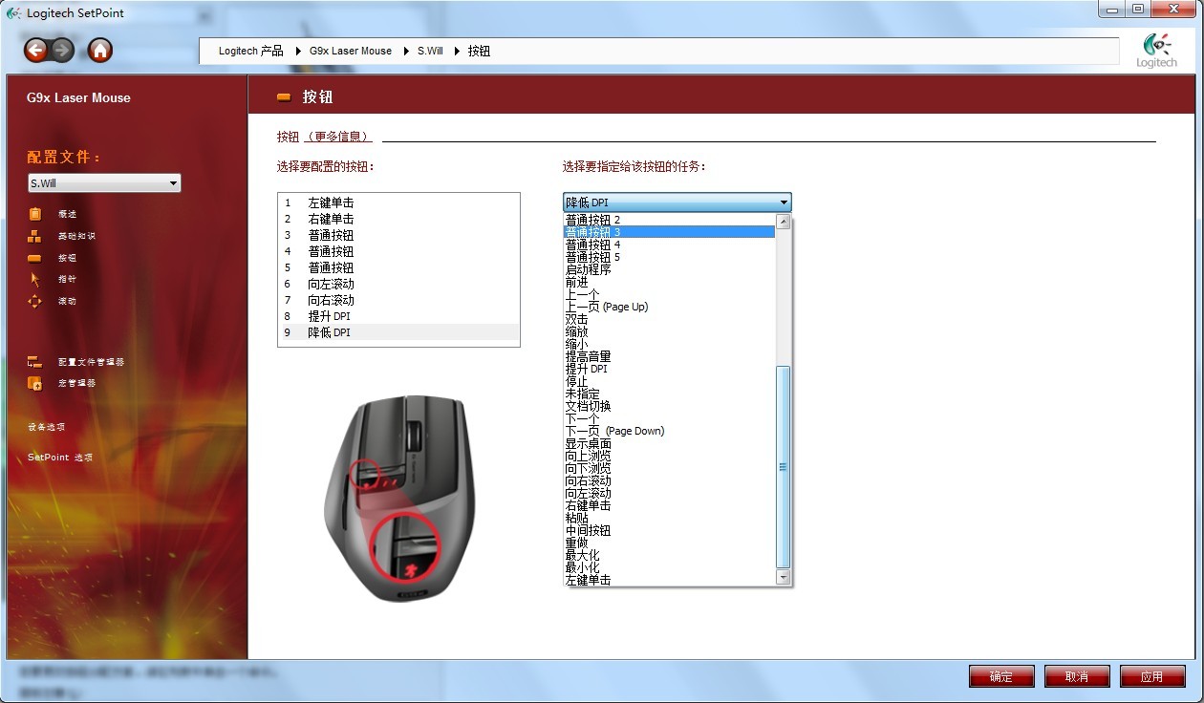Click the task list scrollbar thumb

(784, 467)
